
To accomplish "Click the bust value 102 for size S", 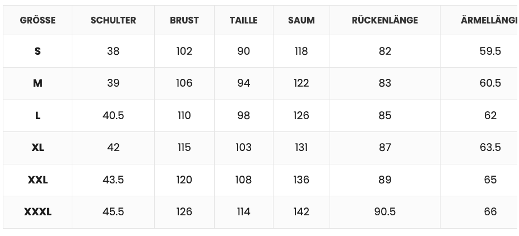I will click(184, 51).
